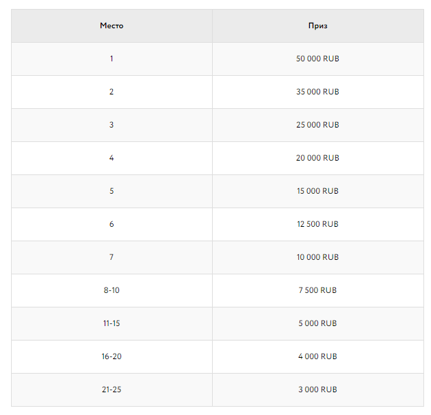Click the 8-10 place range cell

(x=112, y=290)
